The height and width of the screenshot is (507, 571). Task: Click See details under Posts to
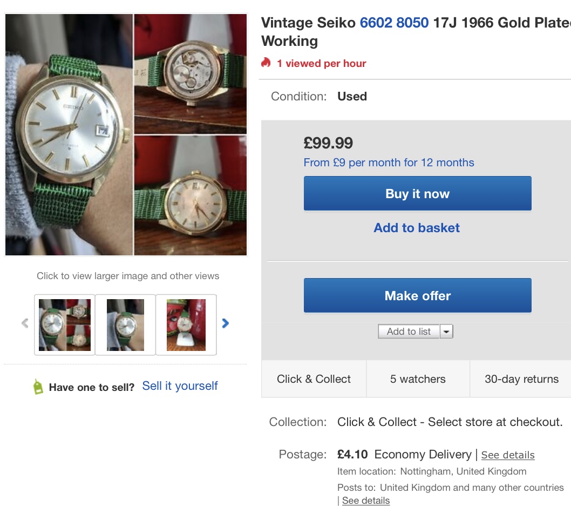click(x=365, y=501)
